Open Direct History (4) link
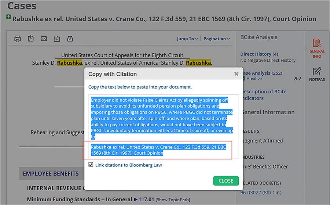Image resolution: width=330 pixels, height=205 pixels. 259,54
